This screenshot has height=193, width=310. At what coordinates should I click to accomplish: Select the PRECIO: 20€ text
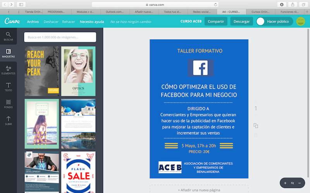click(x=199, y=152)
